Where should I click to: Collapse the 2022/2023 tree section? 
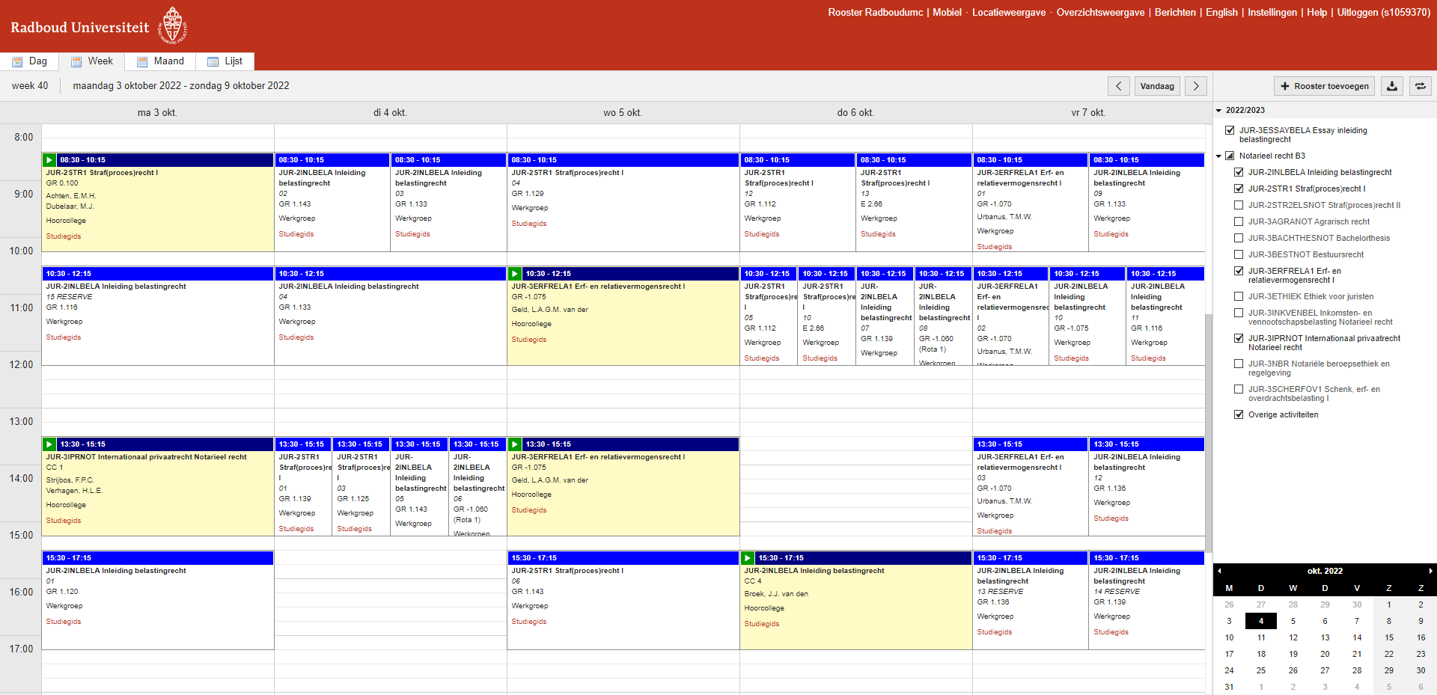point(1218,111)
